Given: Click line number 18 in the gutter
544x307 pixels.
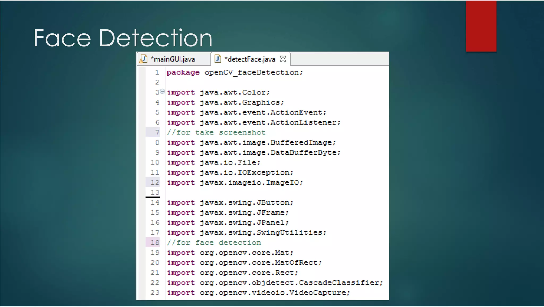Looking at the screenshot, I should tap(155, 243).
